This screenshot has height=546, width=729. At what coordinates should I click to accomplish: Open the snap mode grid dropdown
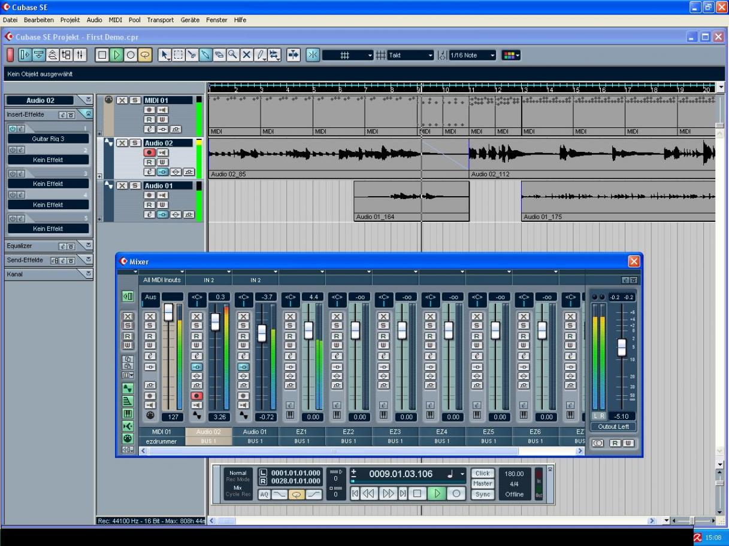click(348, 55)
